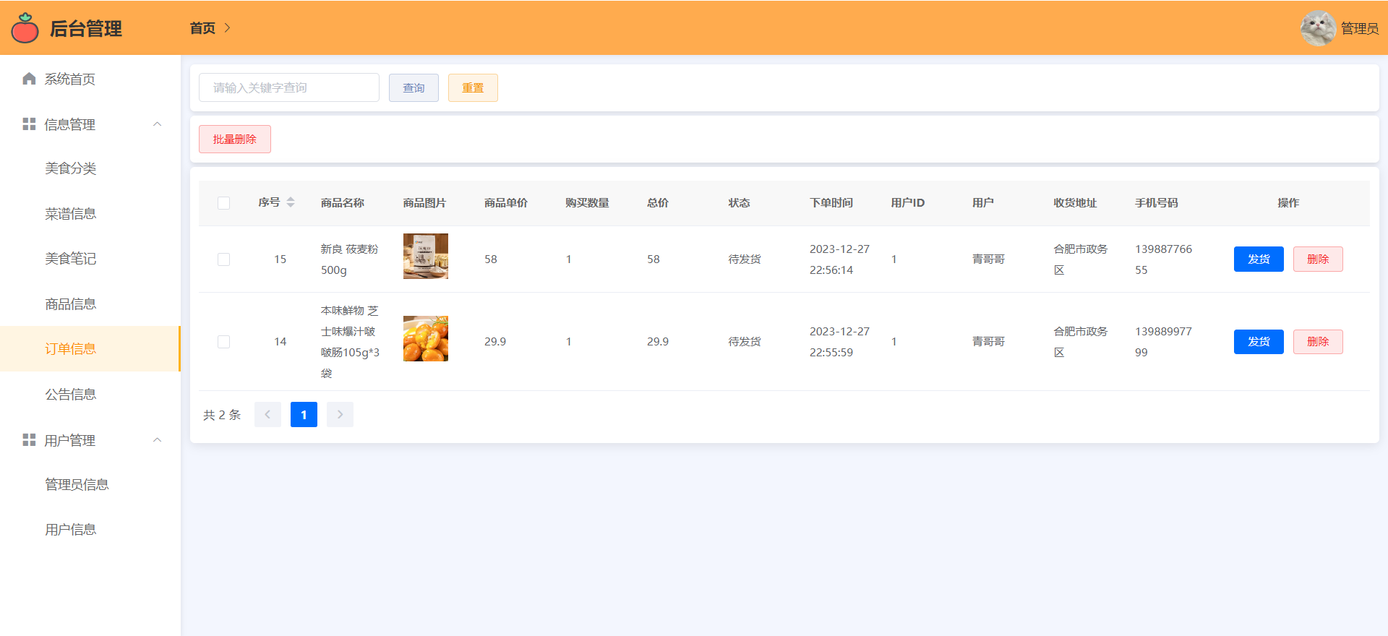Click product name 新良 莜麦粉 500g
This screenshot has width=1388, height=636.
tap(350, 259)
